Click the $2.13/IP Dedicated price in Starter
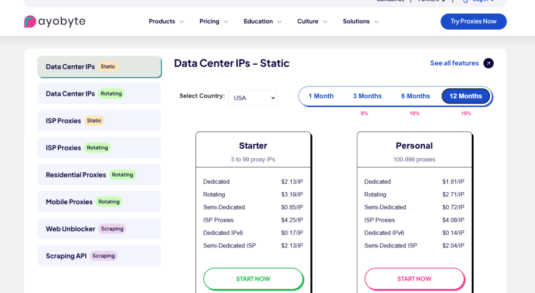Viewport: 535px width, 293px height. coord(292,182)
